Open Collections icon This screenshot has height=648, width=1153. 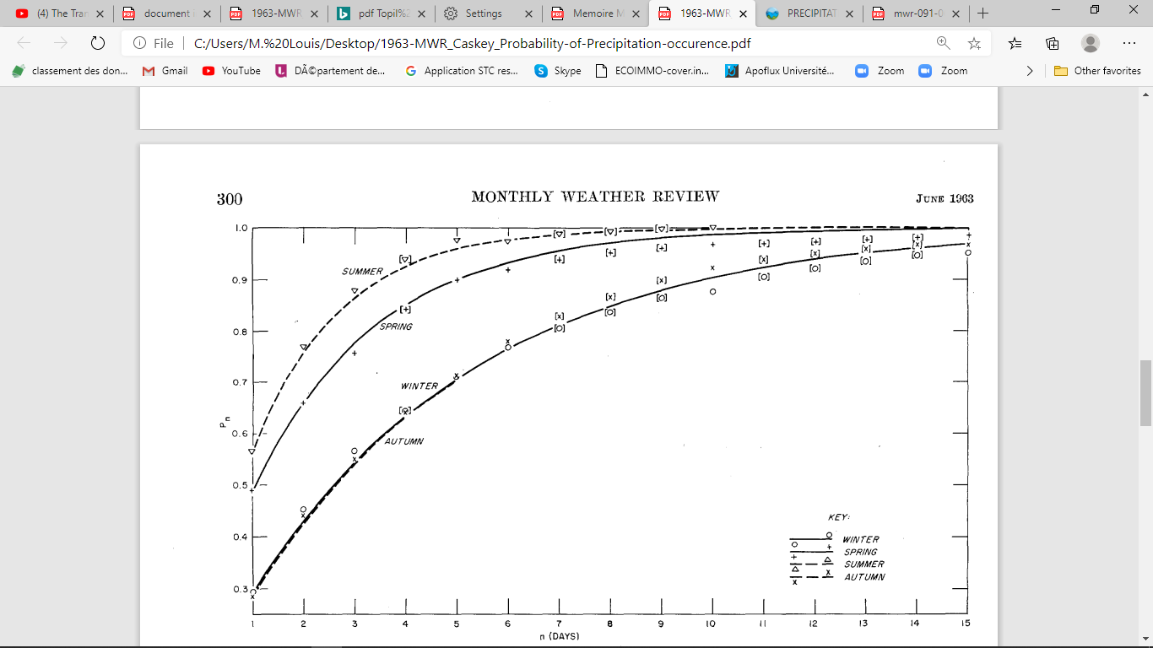click(1053, 43)
